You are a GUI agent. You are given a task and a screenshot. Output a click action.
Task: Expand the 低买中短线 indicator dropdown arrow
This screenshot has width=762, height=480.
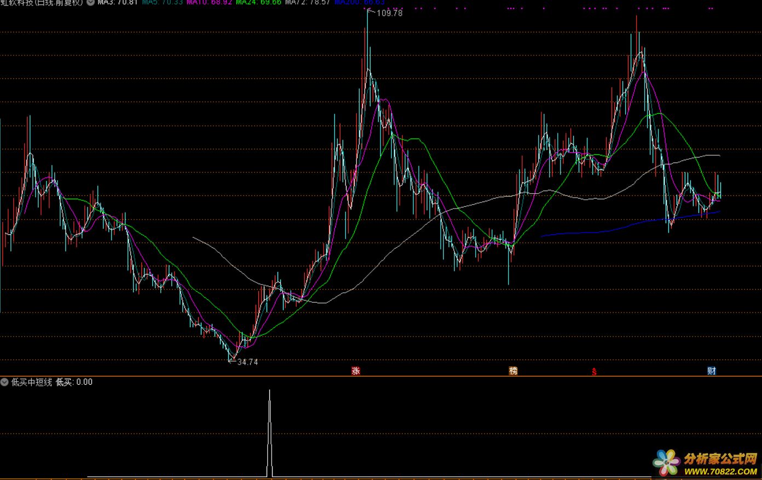[5, 382]
